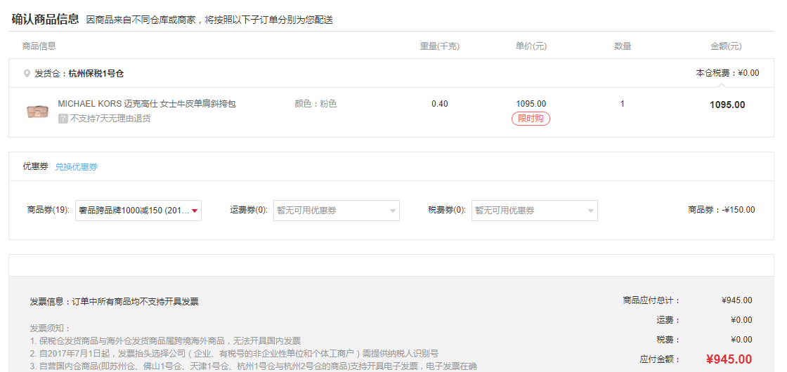Click the quantity value 1
Screen dimensions: 787x372
pyautogui.click(x=623, y=104)
